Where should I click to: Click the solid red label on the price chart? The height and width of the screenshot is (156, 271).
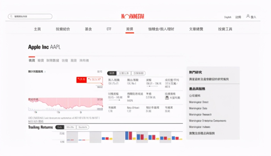tap(82, 79)
